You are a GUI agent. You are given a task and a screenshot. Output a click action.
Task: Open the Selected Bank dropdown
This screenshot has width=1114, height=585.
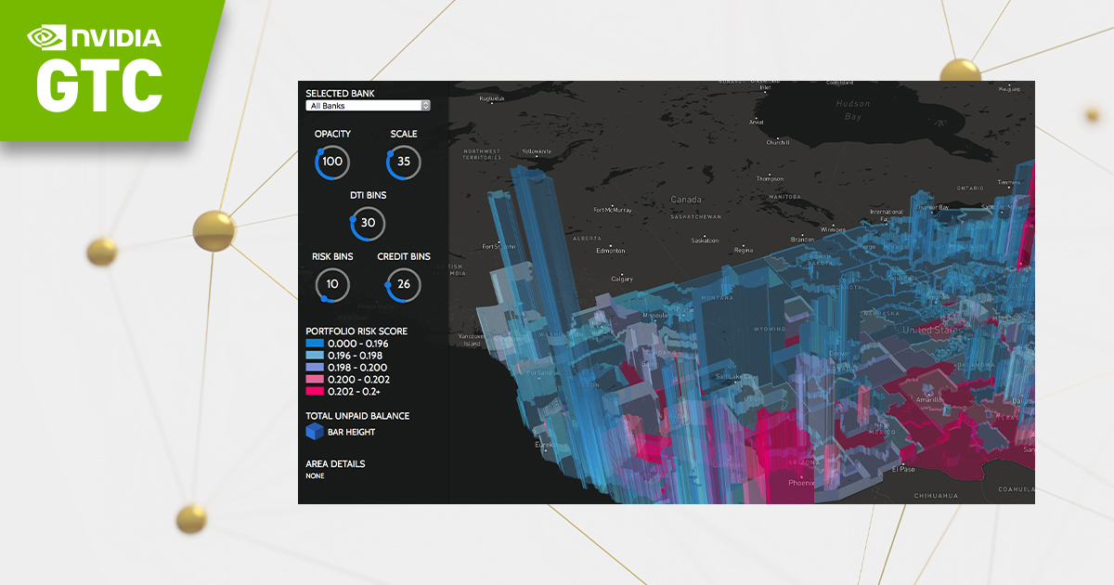tap(368, 106)
